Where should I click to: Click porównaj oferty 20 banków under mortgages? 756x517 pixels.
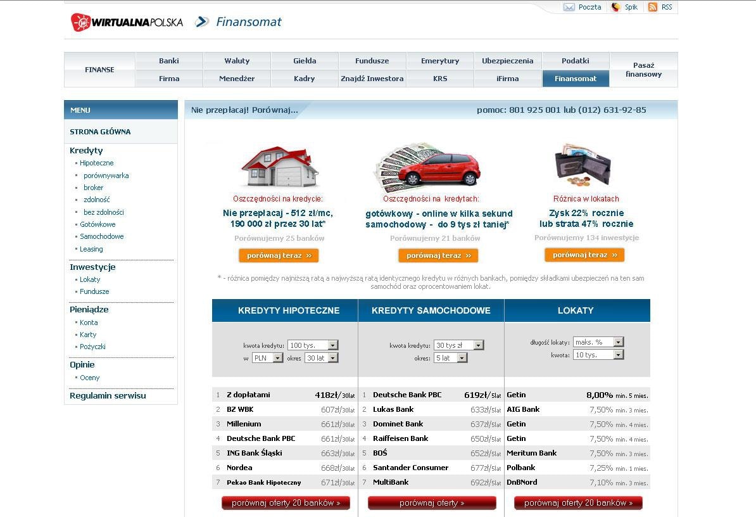pyautogui.click(x=286, y=503)
